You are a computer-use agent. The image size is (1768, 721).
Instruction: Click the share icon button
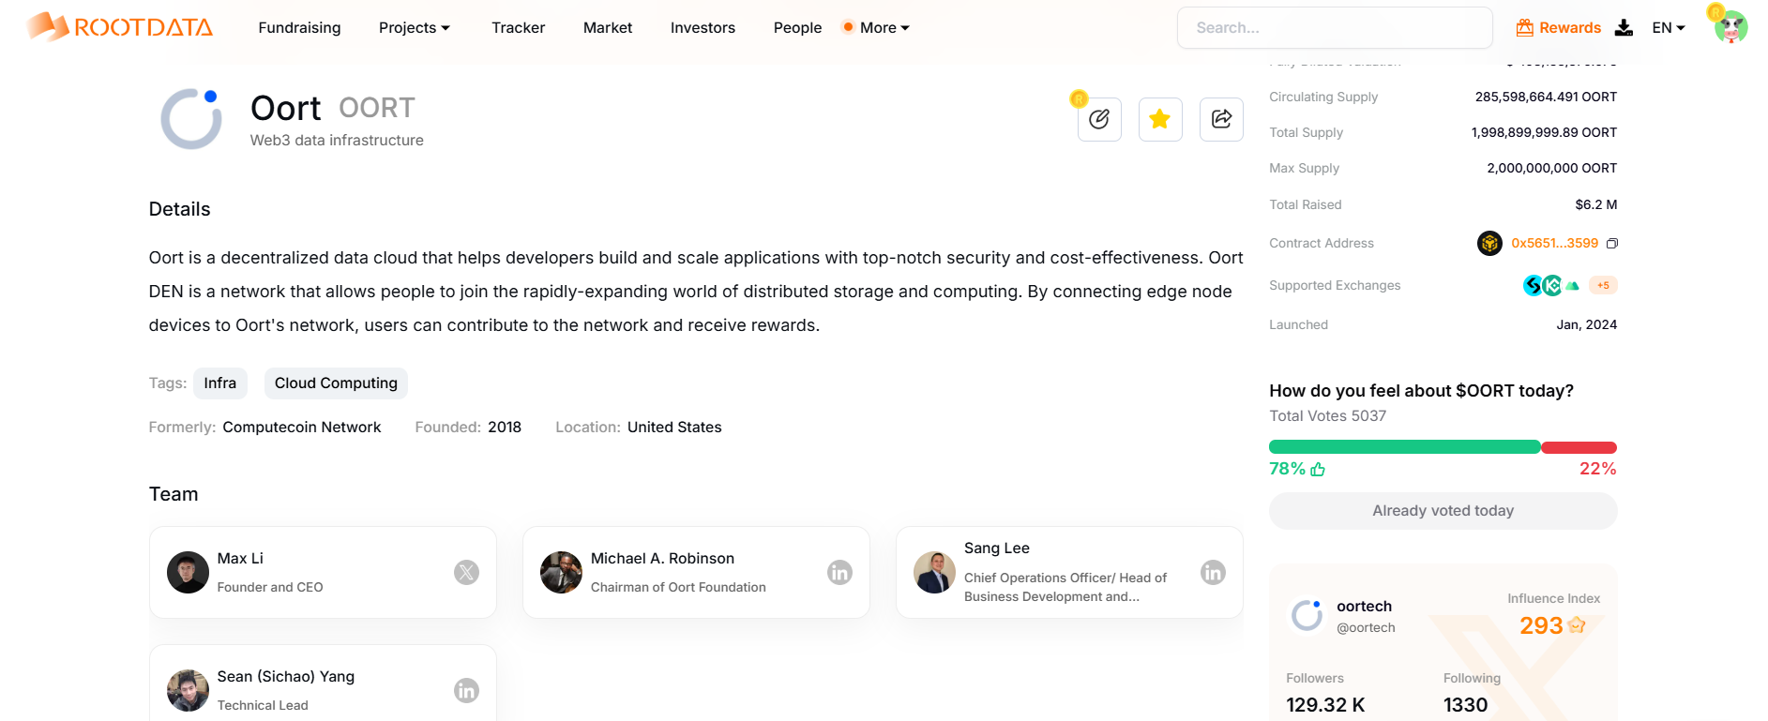1221,119
